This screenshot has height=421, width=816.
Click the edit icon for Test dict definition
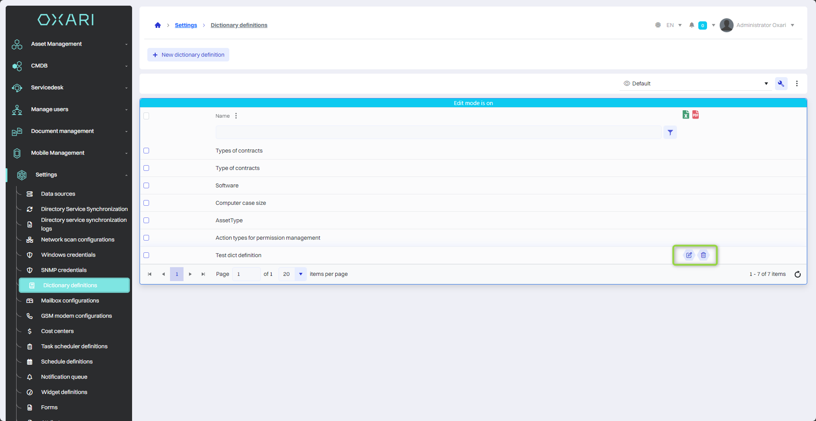coord(689,255)
